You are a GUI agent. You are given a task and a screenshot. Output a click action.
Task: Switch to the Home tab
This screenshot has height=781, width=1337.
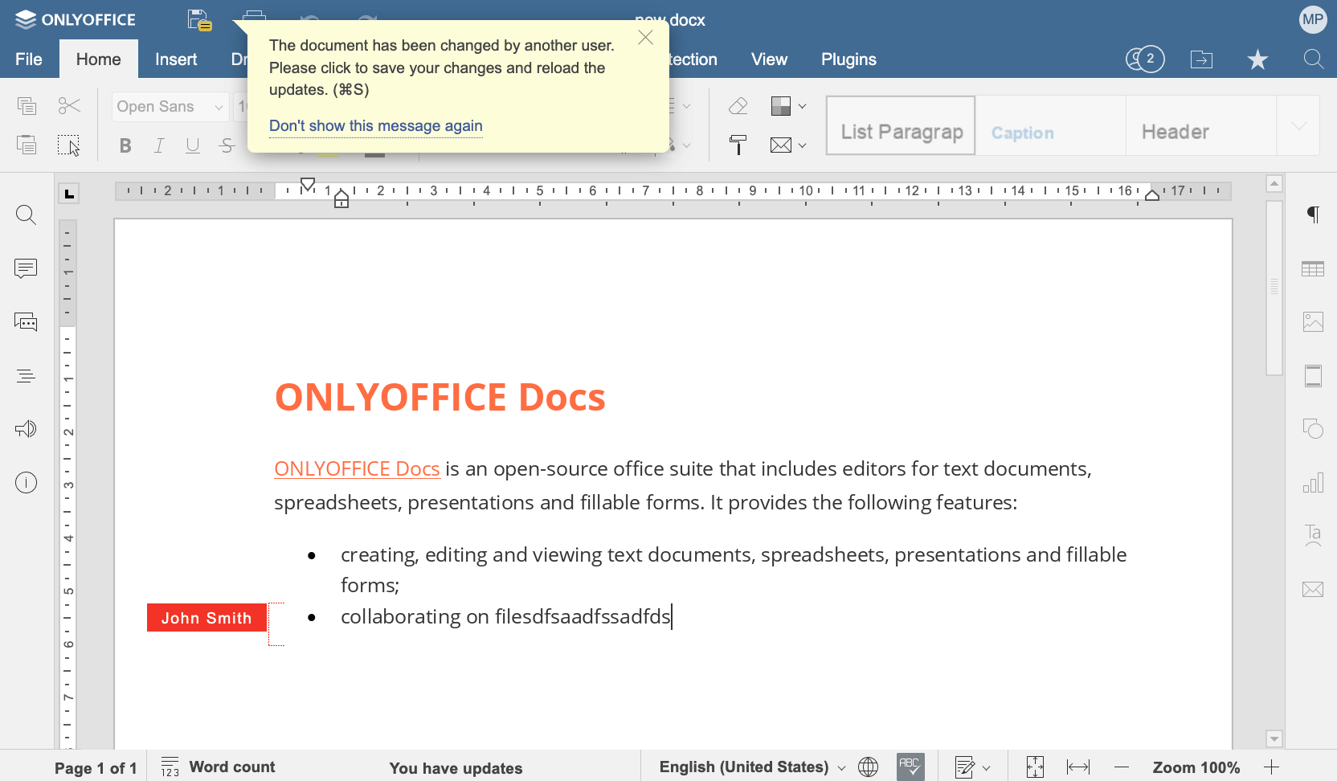click(x=99, y=59)
